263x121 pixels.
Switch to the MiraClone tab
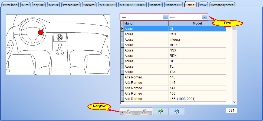tap(10, 5)
